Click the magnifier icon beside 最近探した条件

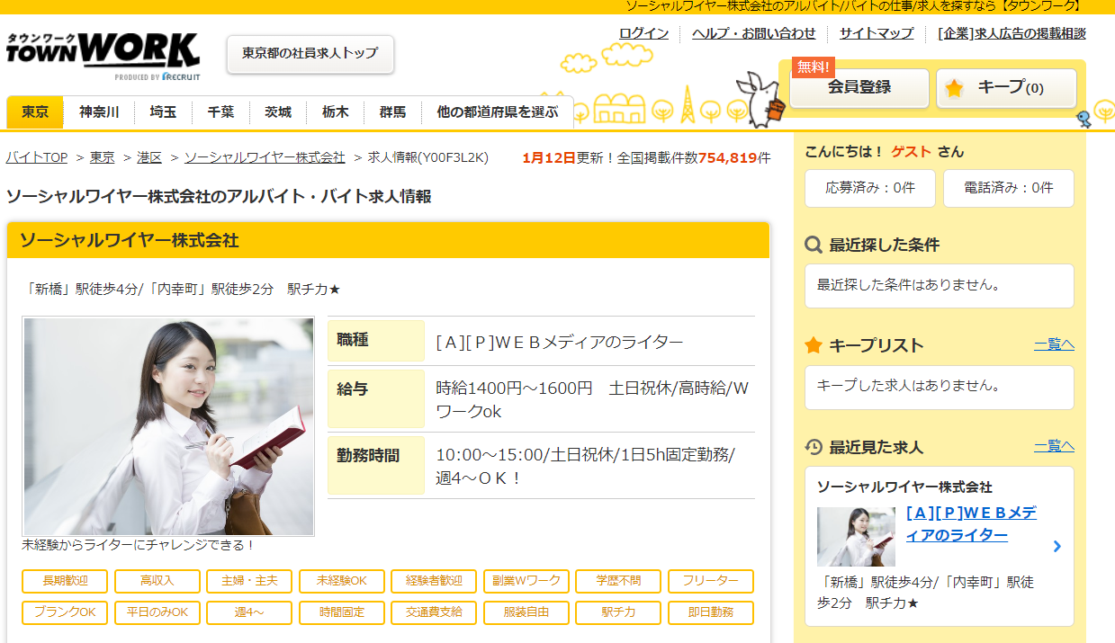click(813, 245)
